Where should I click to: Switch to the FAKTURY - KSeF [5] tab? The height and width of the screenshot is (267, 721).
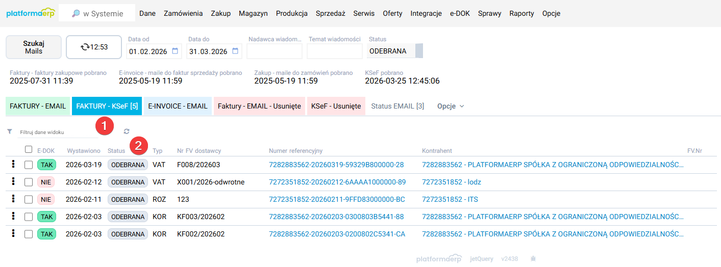pos(107,106)
